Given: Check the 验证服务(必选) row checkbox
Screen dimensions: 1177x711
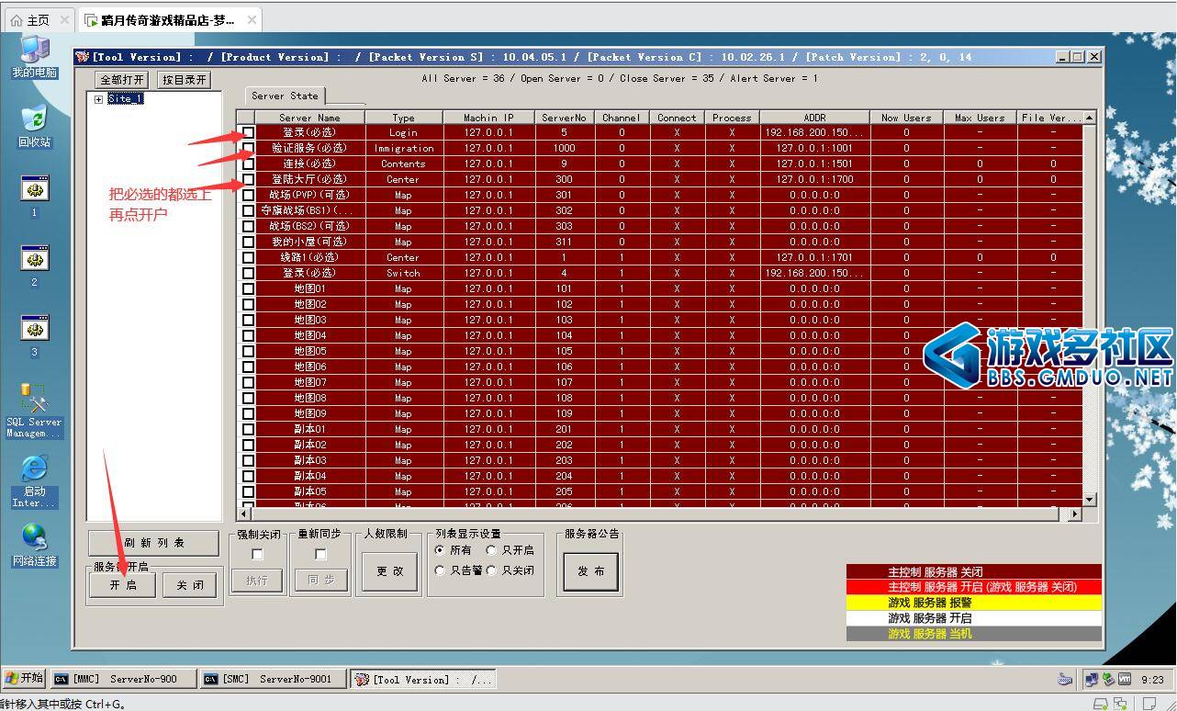Looking at the screenshot, I should coord(248,148).
